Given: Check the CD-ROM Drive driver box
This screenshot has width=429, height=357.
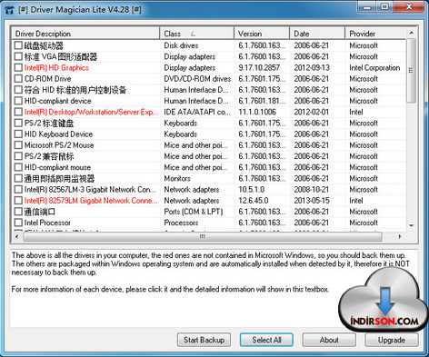Looking at the screenshot, I should coord(18,79).
